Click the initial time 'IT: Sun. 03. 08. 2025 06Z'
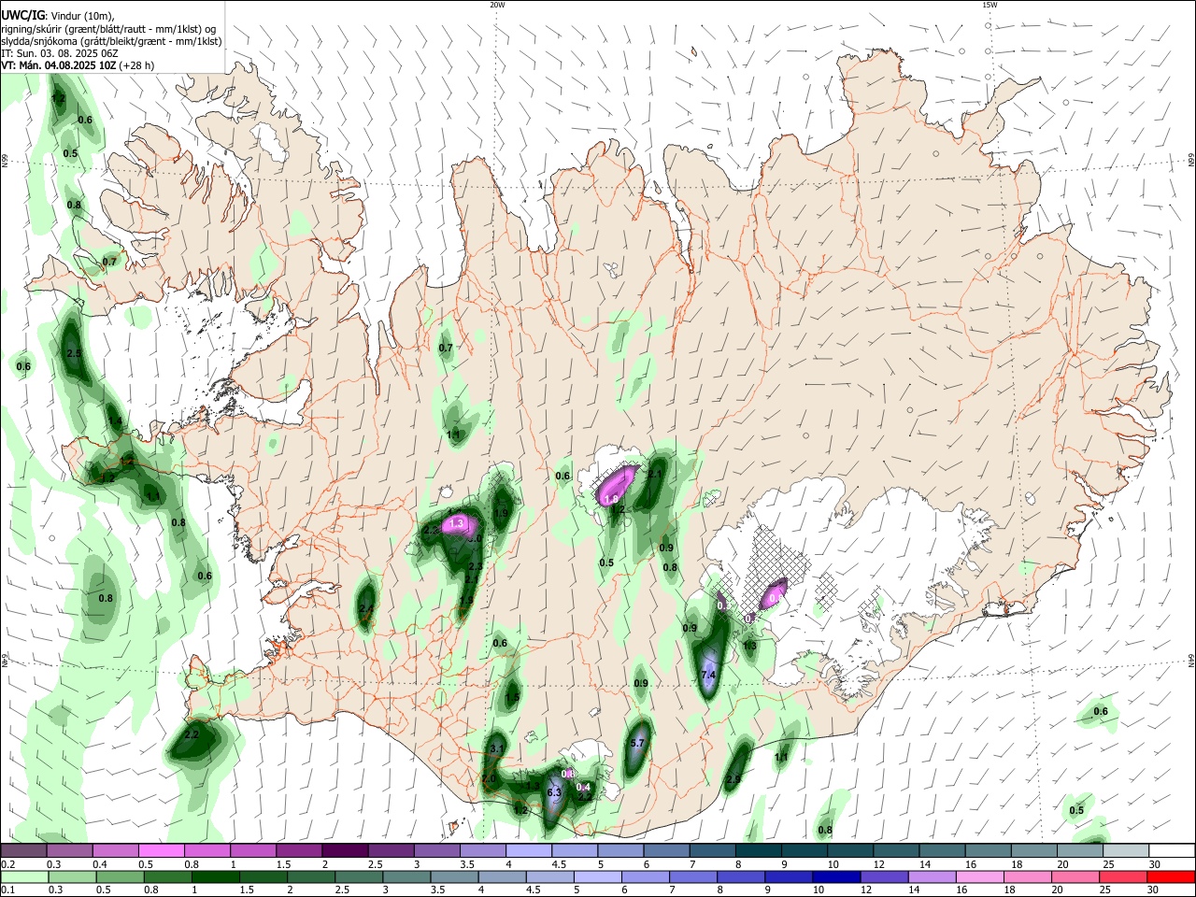 pos(60,53)
